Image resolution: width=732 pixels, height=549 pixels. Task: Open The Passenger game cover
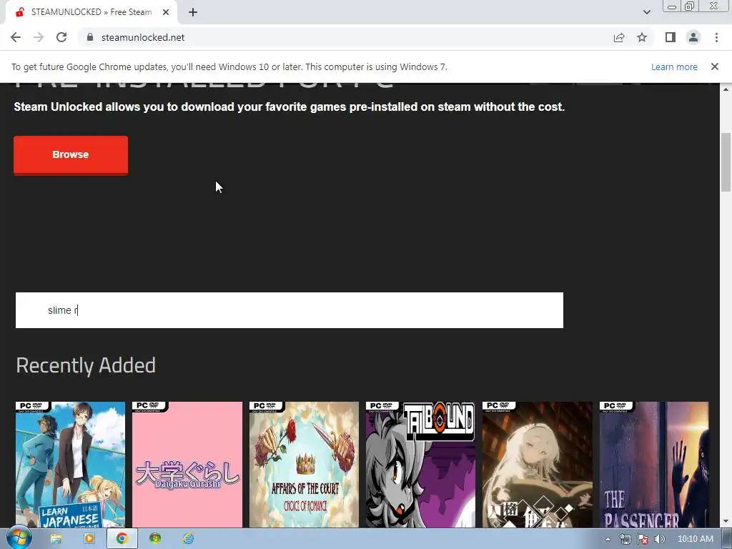[654, 465]
